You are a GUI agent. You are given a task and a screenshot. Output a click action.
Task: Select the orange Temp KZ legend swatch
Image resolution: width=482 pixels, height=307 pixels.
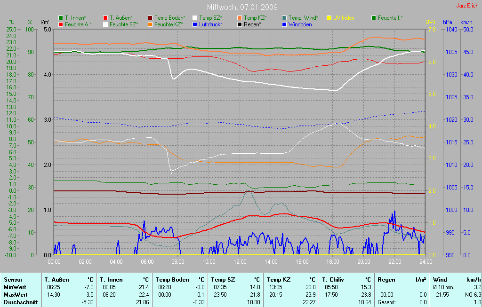pos(240,18)
